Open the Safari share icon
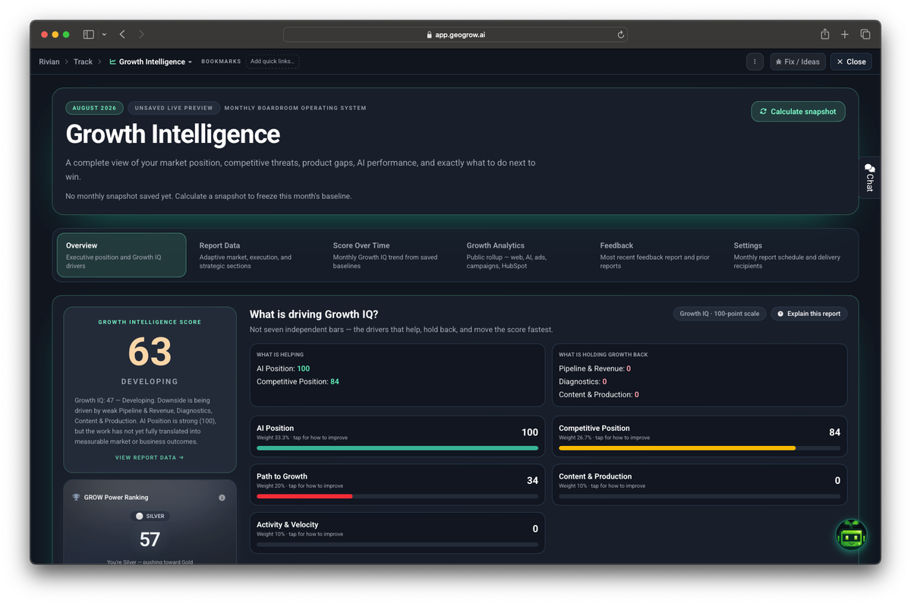Viewport: 911px width, 604px height. [x=824, y=34]
